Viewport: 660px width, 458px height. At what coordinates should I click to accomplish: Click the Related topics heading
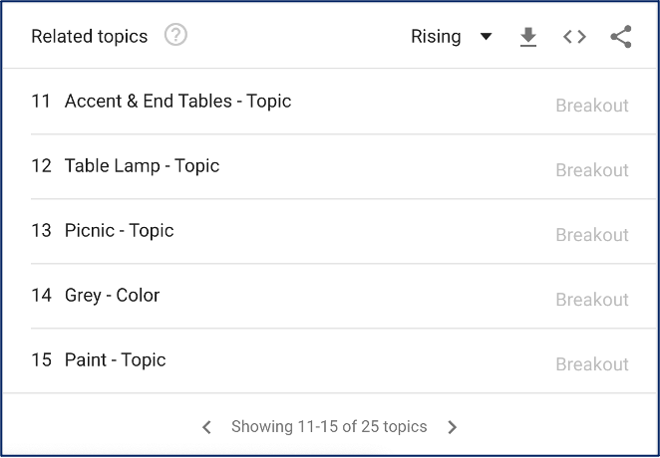tap(90, 37)
